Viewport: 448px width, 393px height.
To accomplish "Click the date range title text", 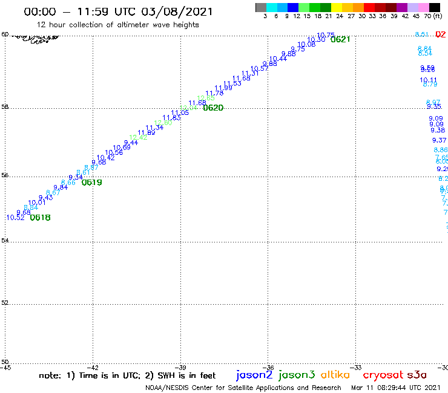I will pos(118,12).
